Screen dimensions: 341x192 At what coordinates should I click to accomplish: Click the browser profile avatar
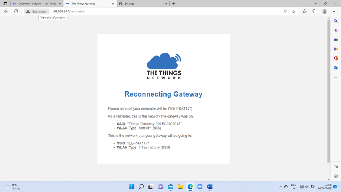pos(325,12)
